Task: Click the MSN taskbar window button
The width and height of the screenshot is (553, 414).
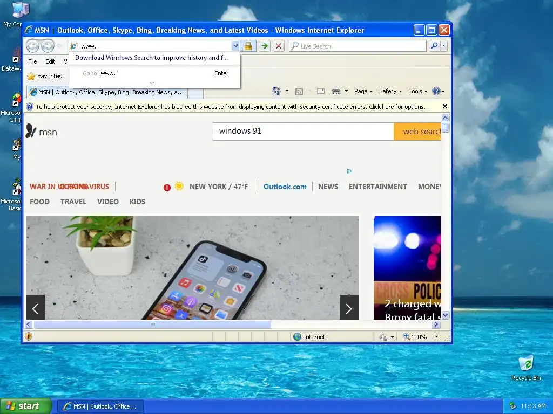Action: (x=100, y=406)
